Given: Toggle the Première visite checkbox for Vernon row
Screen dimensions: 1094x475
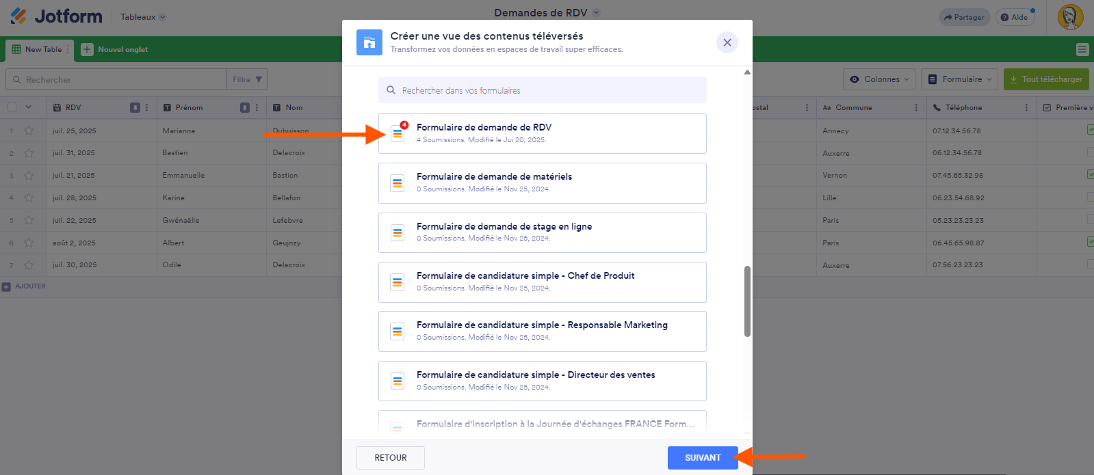Looking at the screenshot, I should pyautogui.click(x=1090, y=175).
